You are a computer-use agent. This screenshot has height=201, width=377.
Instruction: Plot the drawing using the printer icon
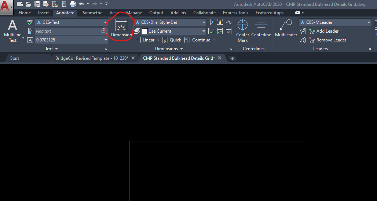[73, 4]
